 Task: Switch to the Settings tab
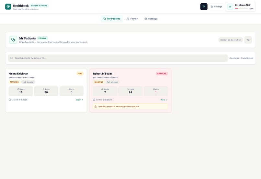pos(151,19)
